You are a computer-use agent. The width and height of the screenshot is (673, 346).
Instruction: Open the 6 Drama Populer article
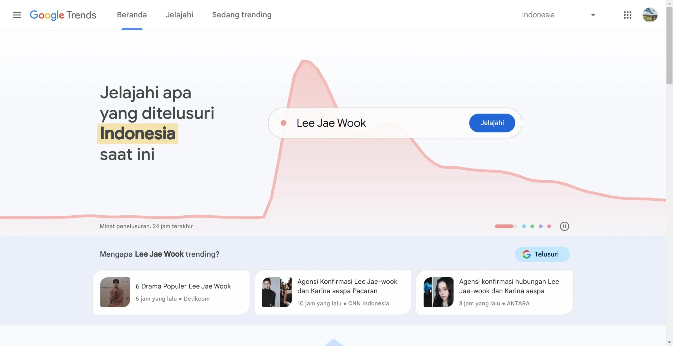click(x=171, y=292)
